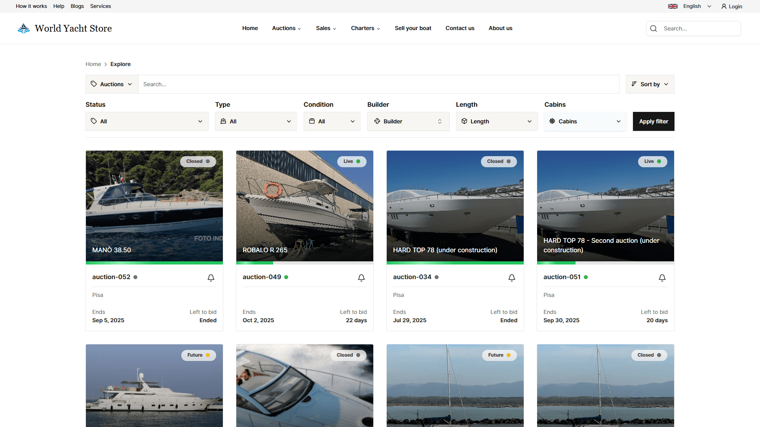Click the explore Search input
The image size is (760, 427).
(379, 84)
